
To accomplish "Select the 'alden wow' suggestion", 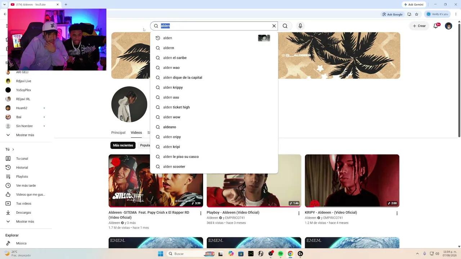I will click(x=214, y=117).
